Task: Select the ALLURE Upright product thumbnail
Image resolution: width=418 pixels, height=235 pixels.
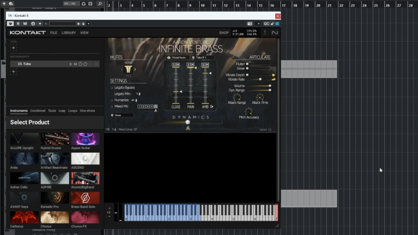Action: (24, 139)
